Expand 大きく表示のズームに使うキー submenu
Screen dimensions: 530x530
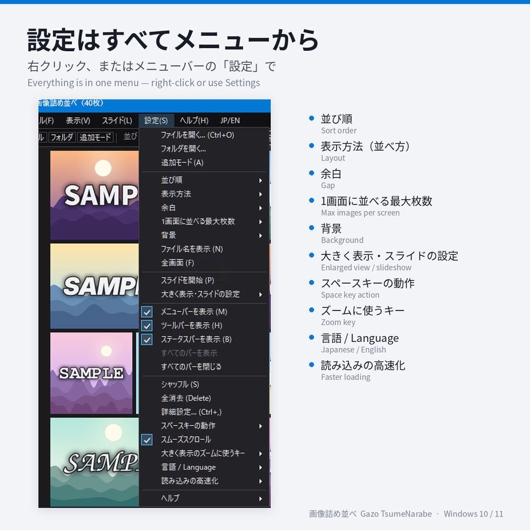click(204, 453)
